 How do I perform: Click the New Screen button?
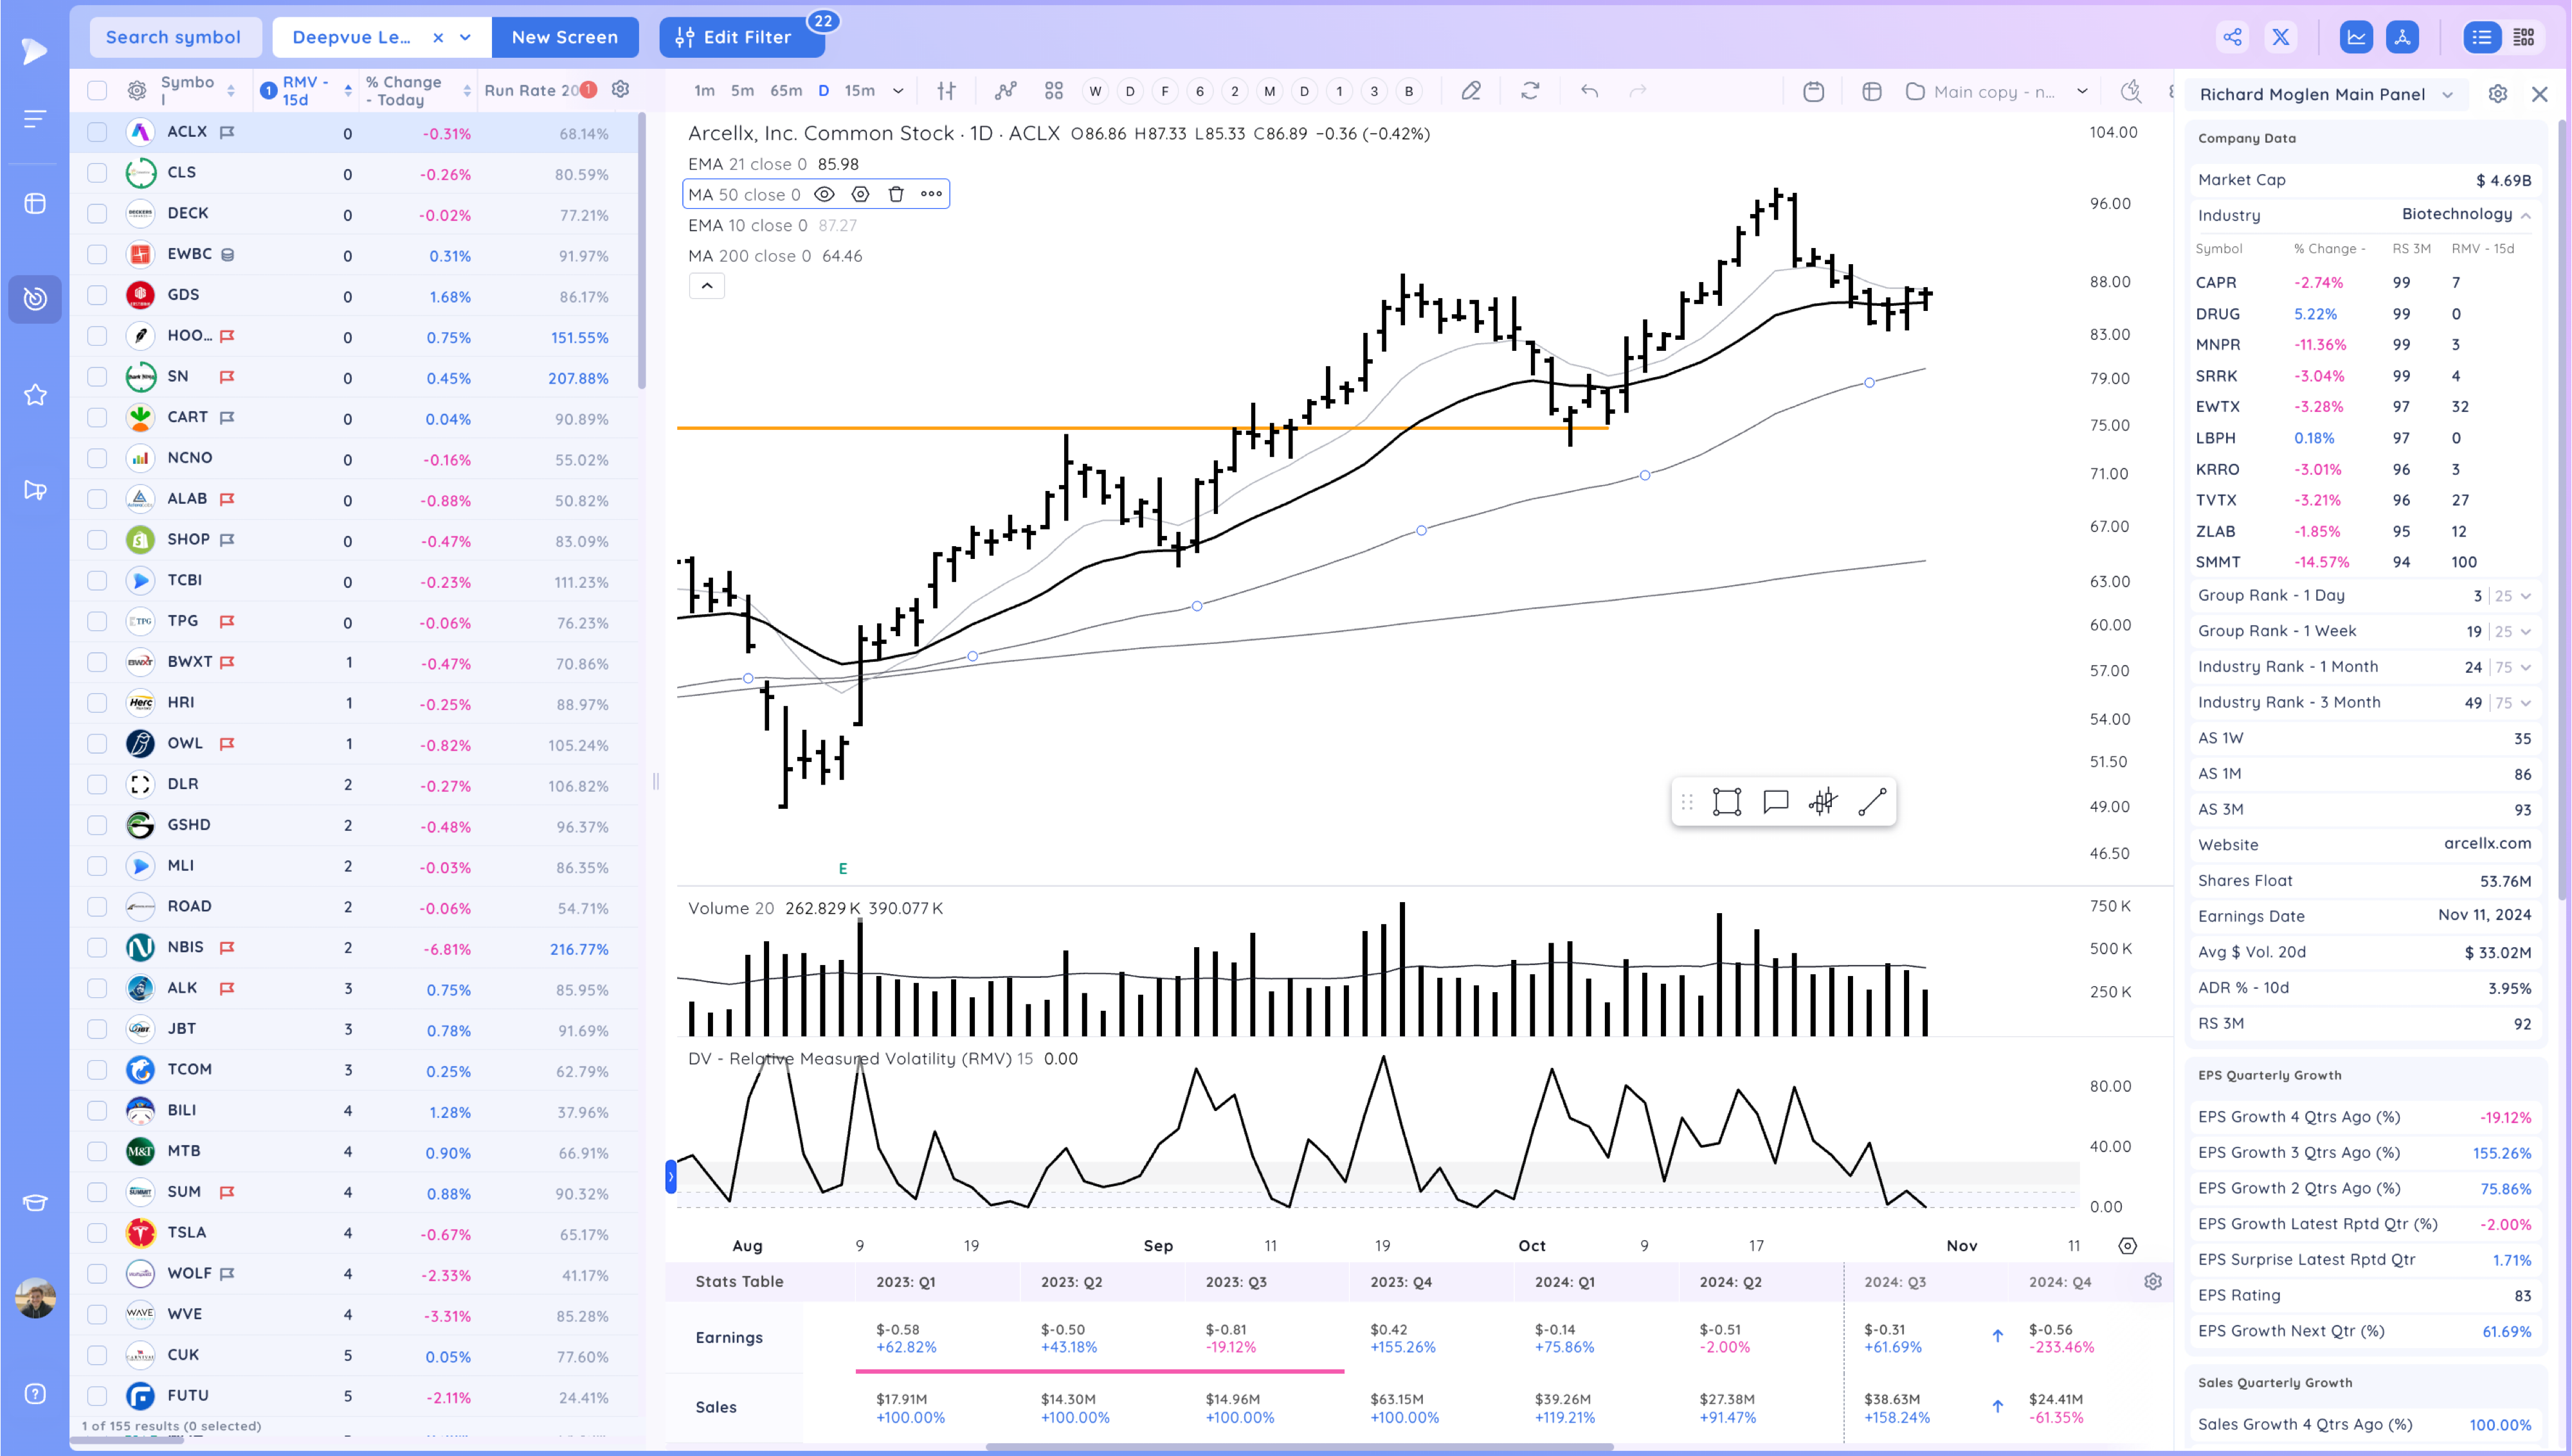point(564,37)
